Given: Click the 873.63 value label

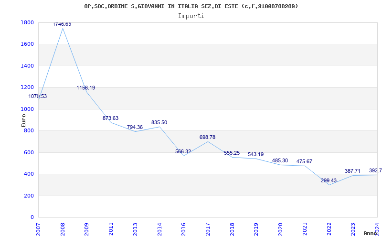Looking at the screenshot, I should pos(110,118).
